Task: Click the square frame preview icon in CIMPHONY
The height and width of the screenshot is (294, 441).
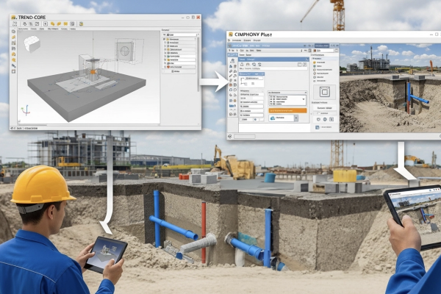Action: pyautogui.click(x=323, y=93)
